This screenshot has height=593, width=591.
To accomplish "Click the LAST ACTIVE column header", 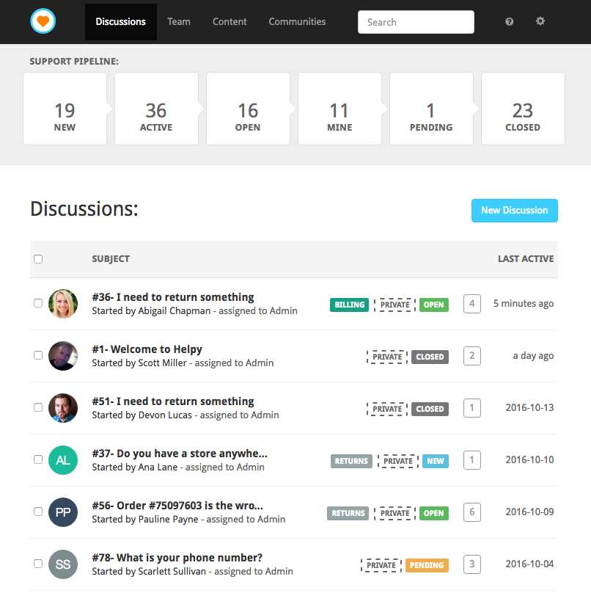I will [x=526, y=259].
